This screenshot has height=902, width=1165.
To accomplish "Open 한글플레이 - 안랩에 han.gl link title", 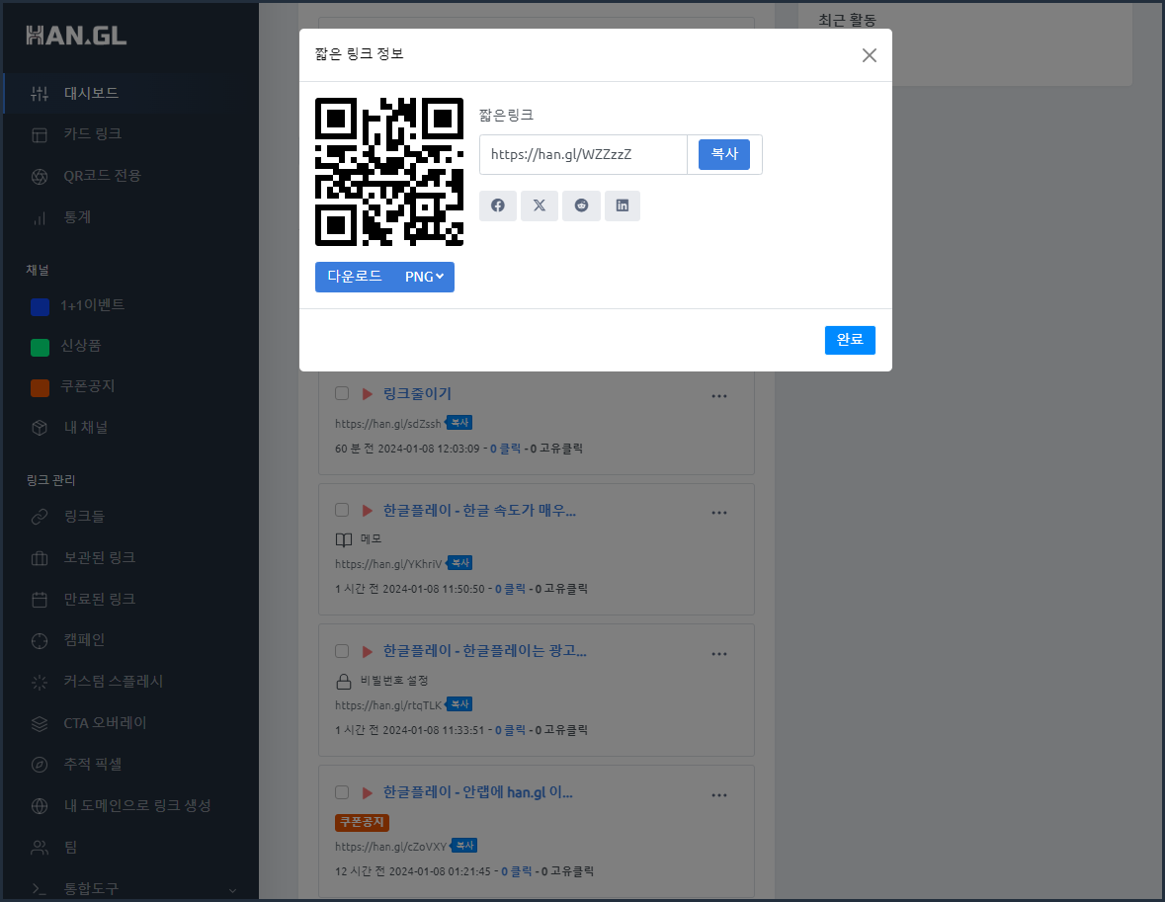I will pyautogui.click(x=477, y=792).
